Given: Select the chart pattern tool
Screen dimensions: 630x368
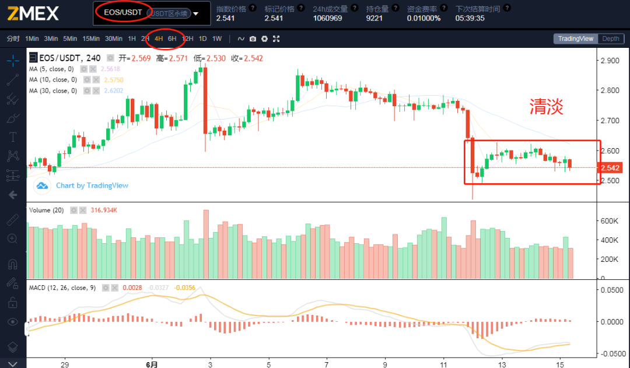Looking at the screenshot, I should 12,156.
